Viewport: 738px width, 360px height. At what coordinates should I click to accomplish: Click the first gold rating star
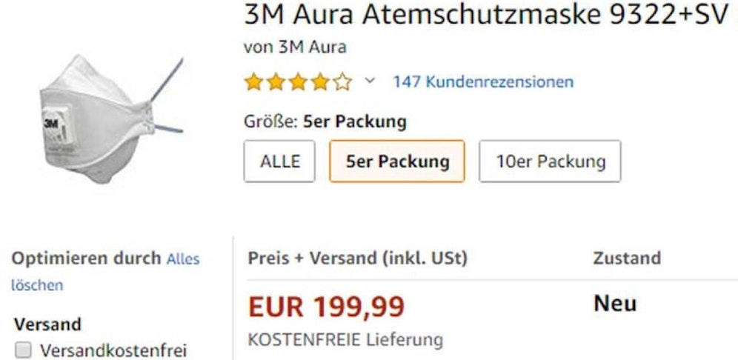tap(253, 81)
